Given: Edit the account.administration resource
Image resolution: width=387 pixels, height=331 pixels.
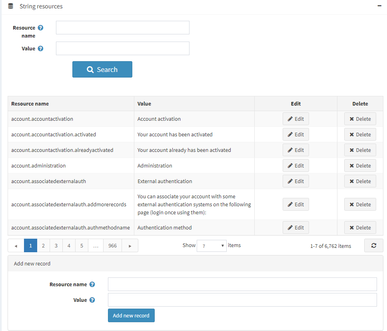Looking at the screenshot, I should tap(296, 165).
